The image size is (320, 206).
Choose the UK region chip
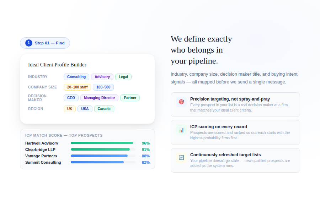point(70,109)
